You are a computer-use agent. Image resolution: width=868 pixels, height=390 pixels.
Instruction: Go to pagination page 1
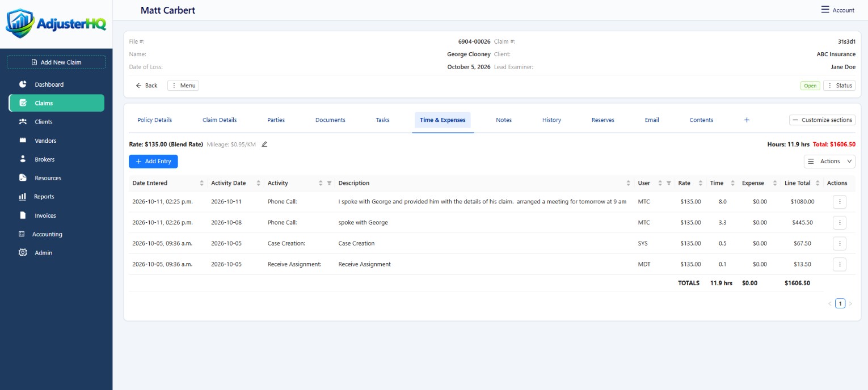pos(840,304)
